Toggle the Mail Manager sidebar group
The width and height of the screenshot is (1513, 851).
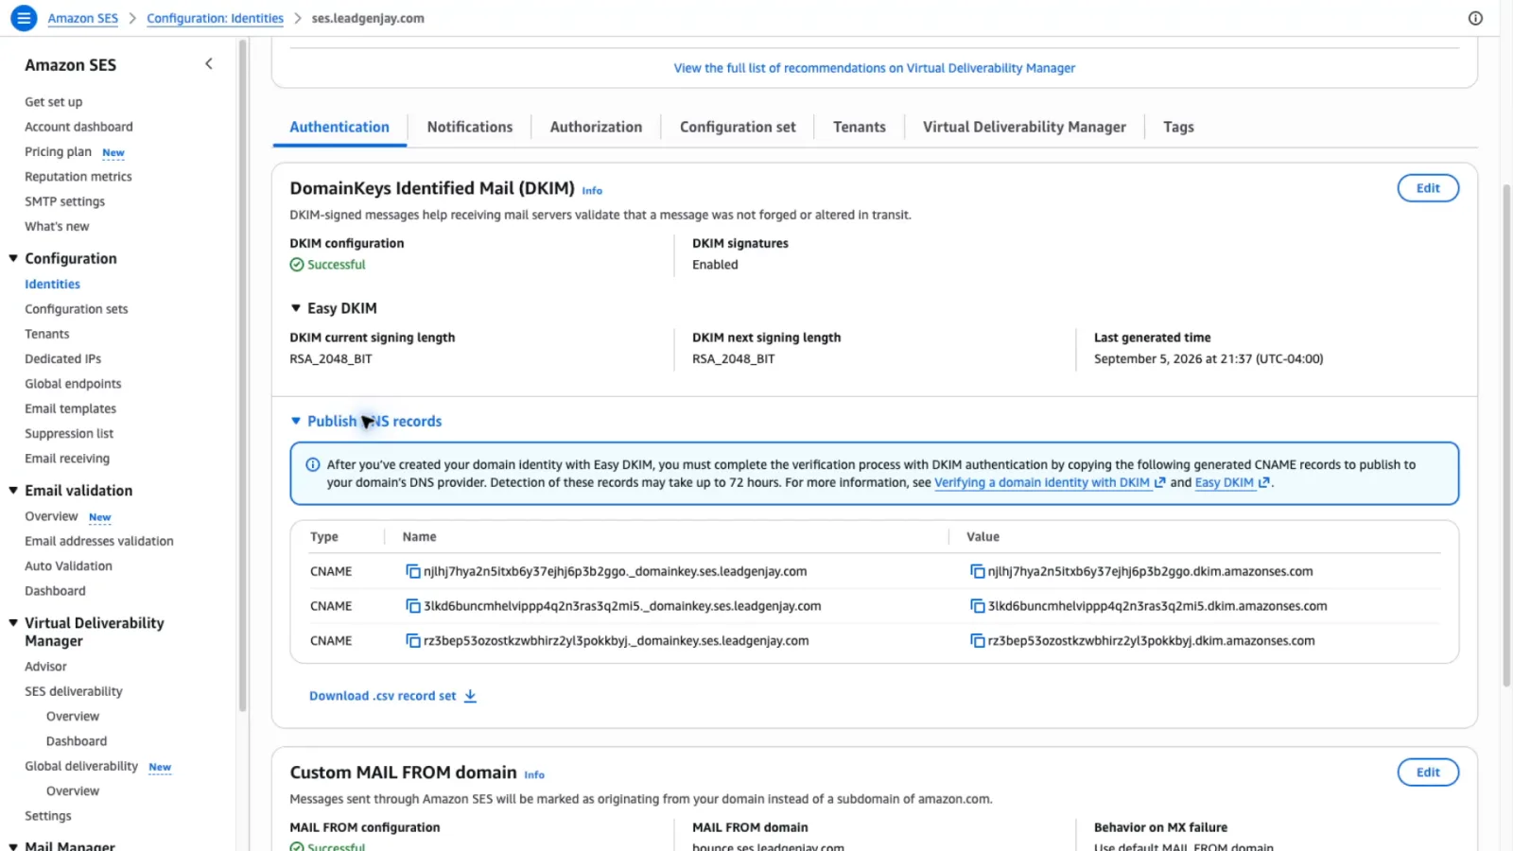13,846
